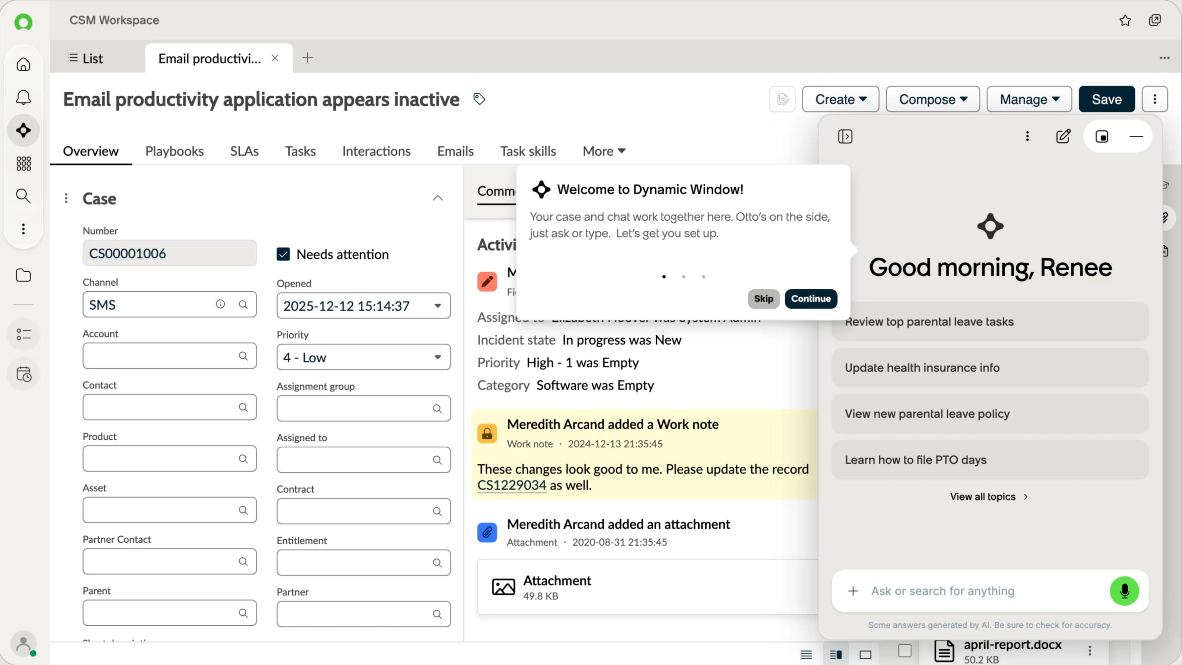Open the search magnifier in the sidebar
1182x665 pixels.
tap(23, 196)
